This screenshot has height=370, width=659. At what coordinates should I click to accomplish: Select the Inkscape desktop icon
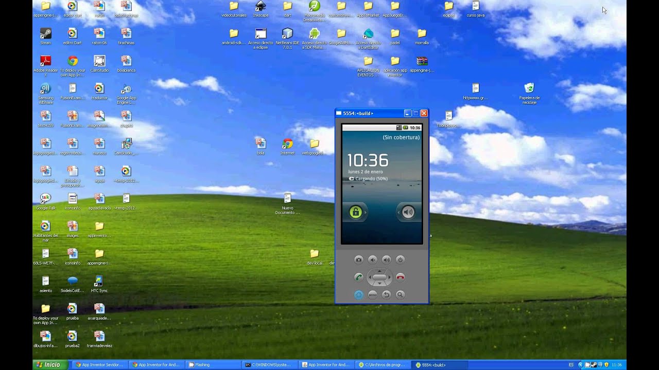(x=261, y=9)
